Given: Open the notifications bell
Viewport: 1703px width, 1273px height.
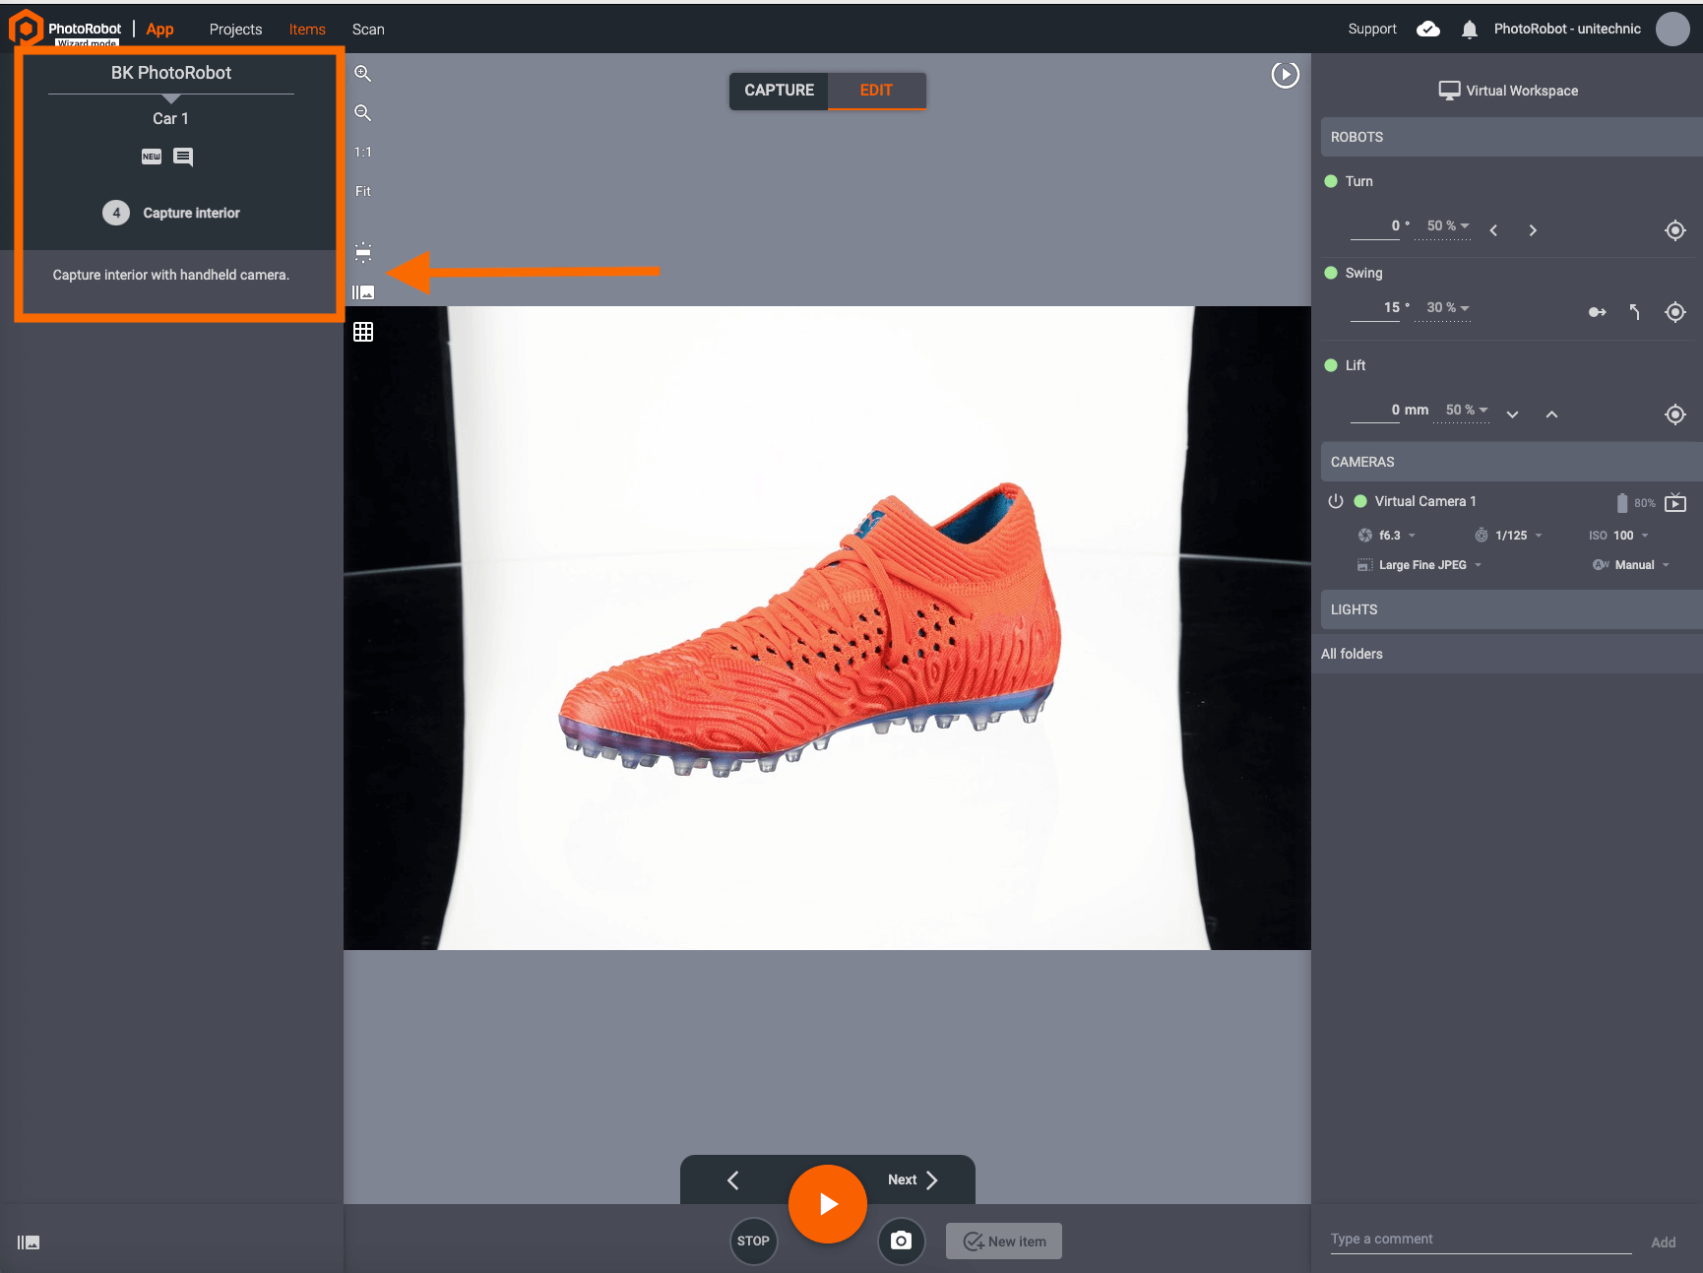Looking at the screenshot, I should pos(1469,30).
